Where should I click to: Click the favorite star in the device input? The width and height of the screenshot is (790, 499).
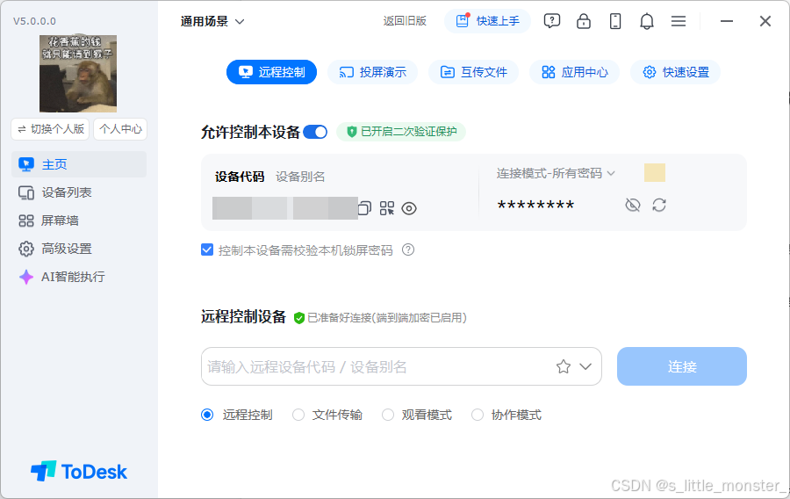click(564, 366)
